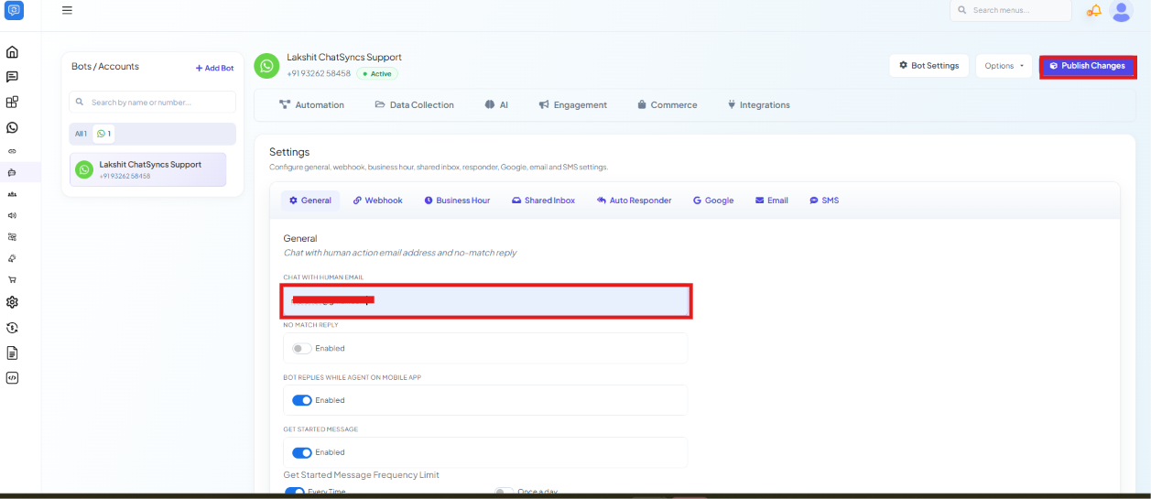Open the Options dropdown
This screenshot has height=499, width=1151.
(1004, 66)
